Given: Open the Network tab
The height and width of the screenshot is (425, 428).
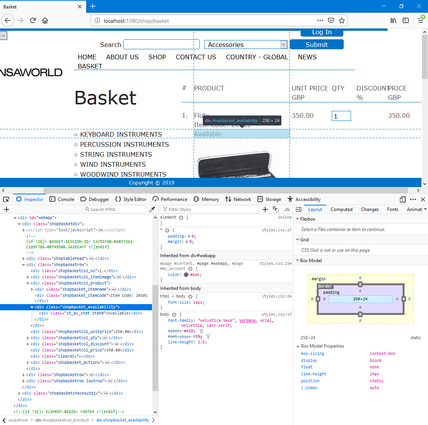Looking at the screenshot, I should coord(238,199).
